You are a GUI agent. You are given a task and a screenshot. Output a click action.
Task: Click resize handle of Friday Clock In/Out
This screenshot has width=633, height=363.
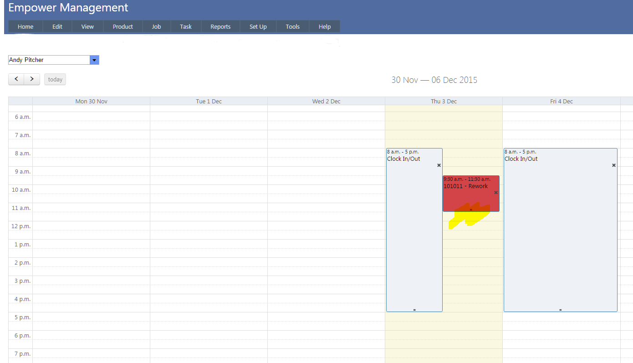click(560, 310)
